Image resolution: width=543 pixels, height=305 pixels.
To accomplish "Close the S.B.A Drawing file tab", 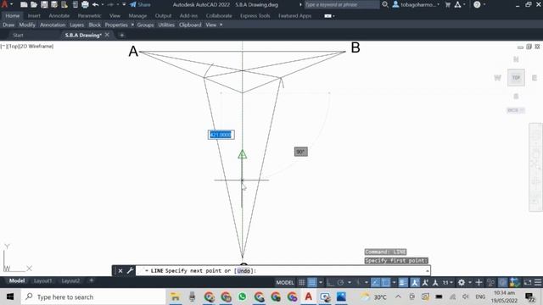I will pos(107,35).
